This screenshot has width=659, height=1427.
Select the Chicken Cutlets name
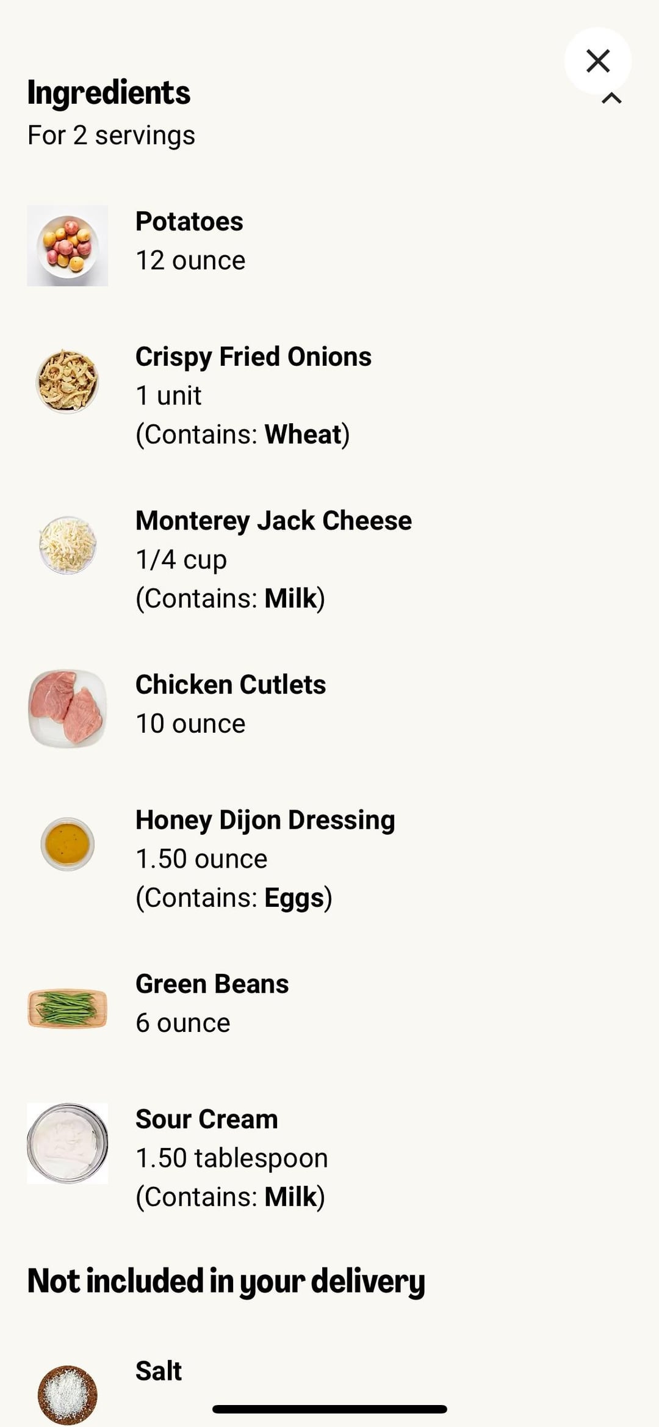[x=231, y=684]
